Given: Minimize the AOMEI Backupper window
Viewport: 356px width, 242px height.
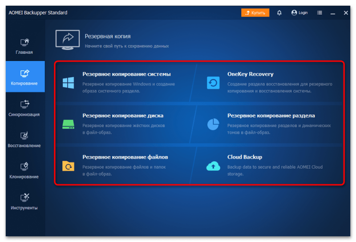Looking at the screenshot, I should tap(332, 13).
